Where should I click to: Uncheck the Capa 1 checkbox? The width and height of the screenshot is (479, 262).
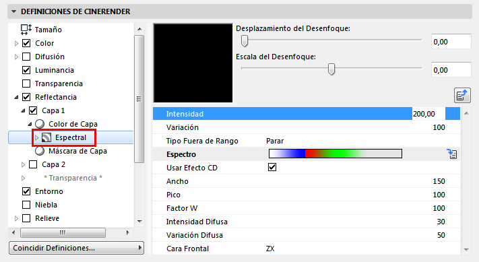(x=33, y=110)
